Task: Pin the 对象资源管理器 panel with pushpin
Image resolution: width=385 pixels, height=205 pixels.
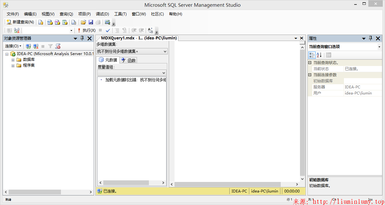Action: tap(82, 38)
